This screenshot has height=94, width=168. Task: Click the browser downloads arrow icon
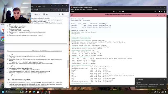point(66,10)
